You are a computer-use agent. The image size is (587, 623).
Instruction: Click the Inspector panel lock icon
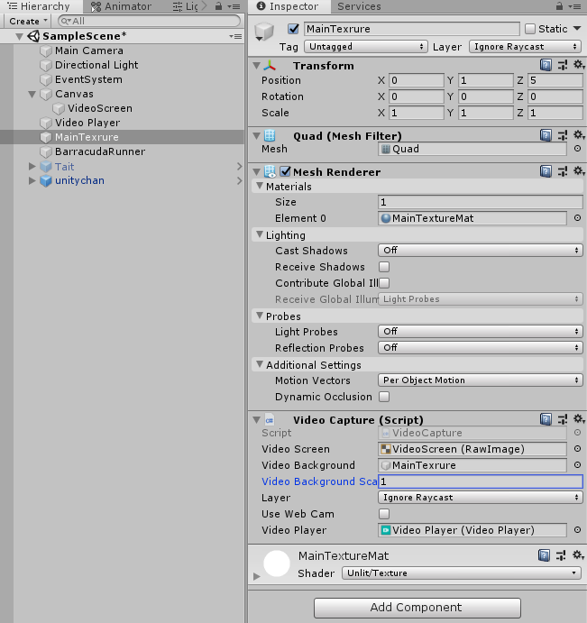pos(559,6)
